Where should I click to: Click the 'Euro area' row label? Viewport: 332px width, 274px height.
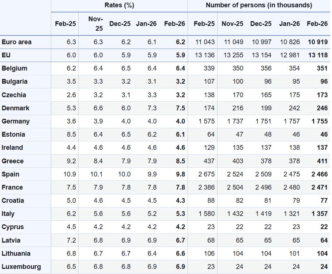click(16, 42)
